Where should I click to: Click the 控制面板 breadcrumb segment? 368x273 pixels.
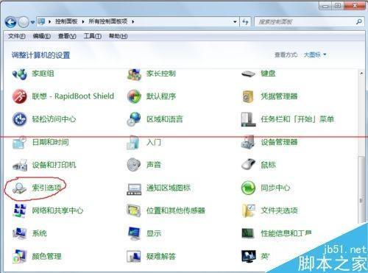coord(66,21)
